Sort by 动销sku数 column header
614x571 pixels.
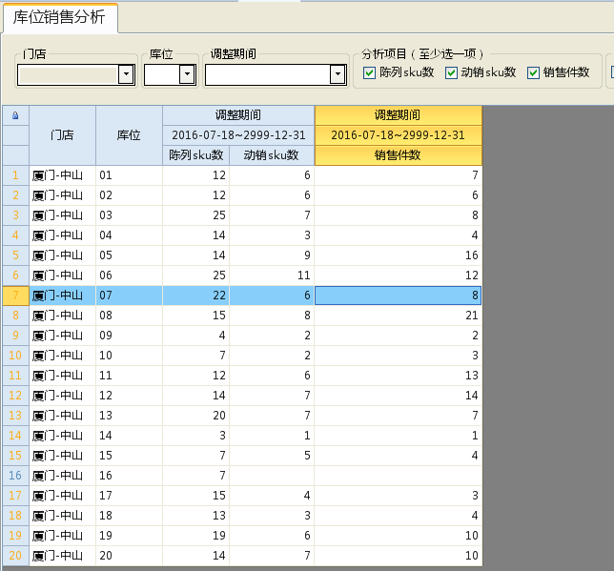point(272,155)
